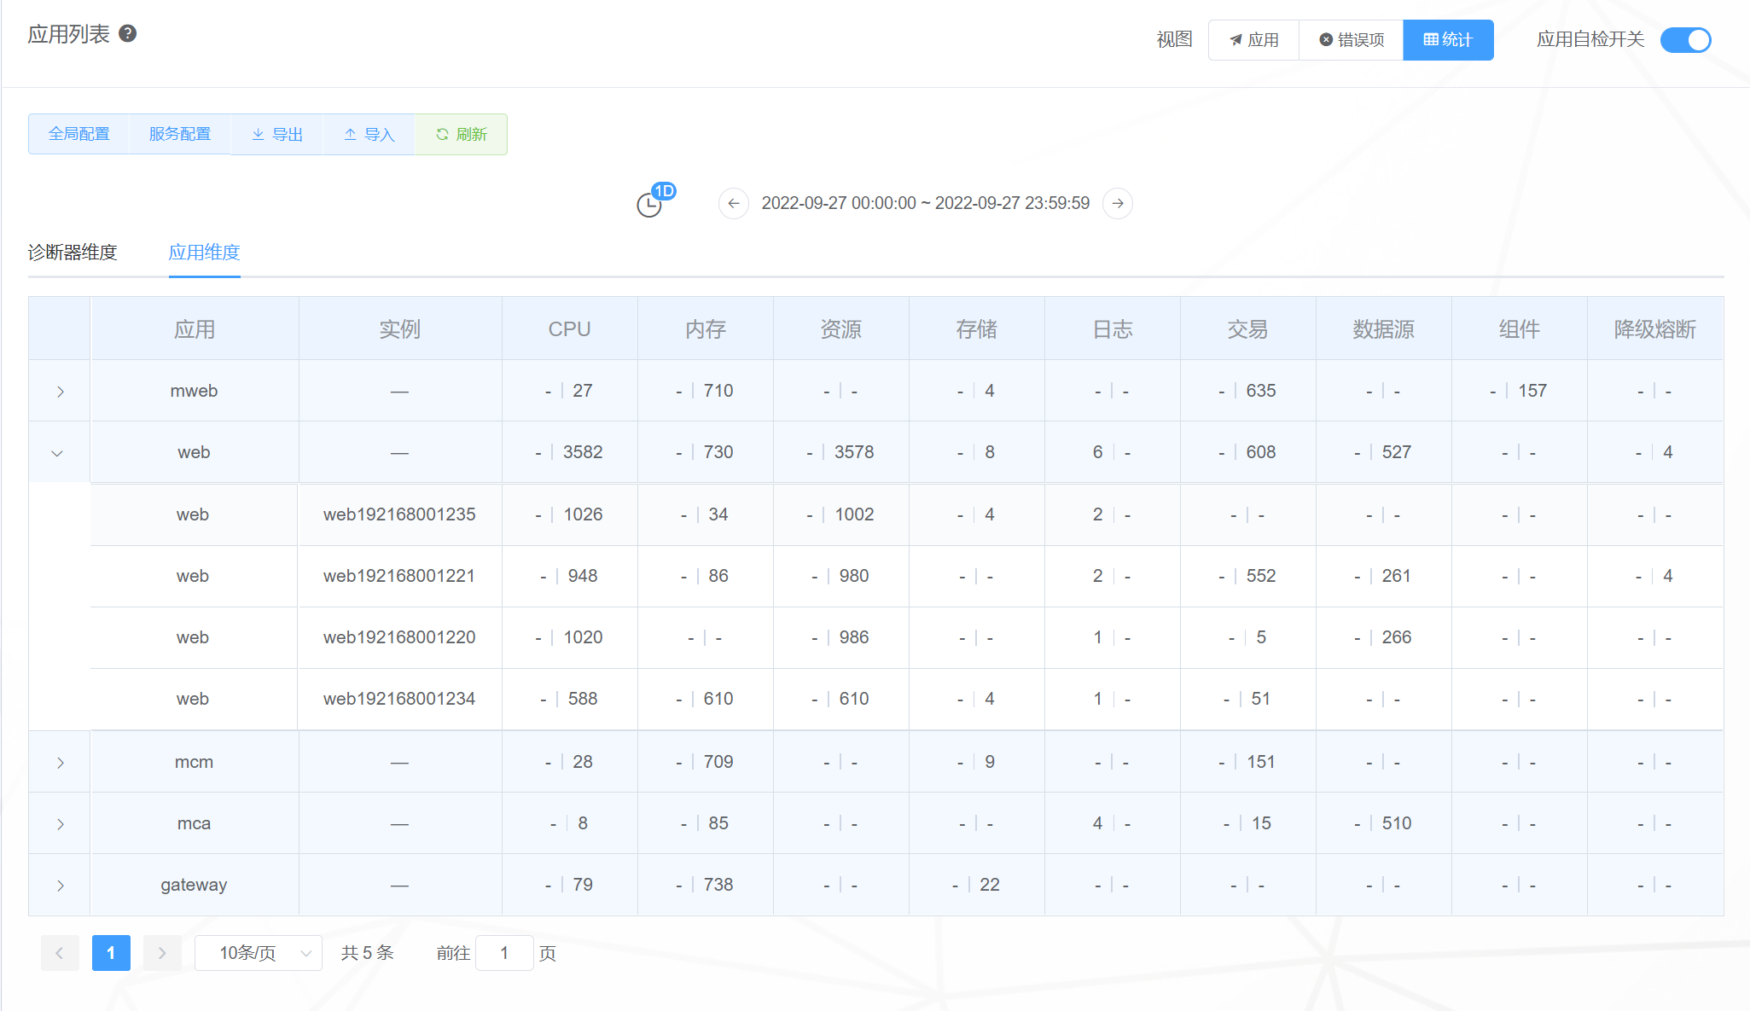Click 内存 value 709 in mcm row
1750x1011 pixels.
[718, 762]
